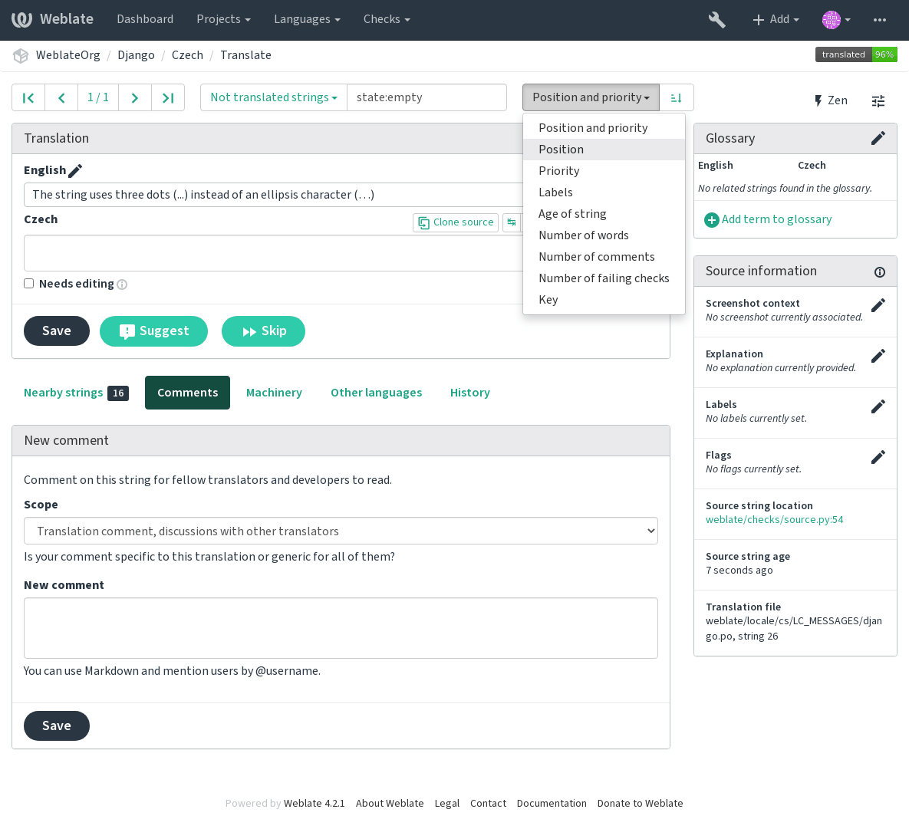Sort by Number of comments
The height and width of the screenshot is (829, 909).
[604, 257]
